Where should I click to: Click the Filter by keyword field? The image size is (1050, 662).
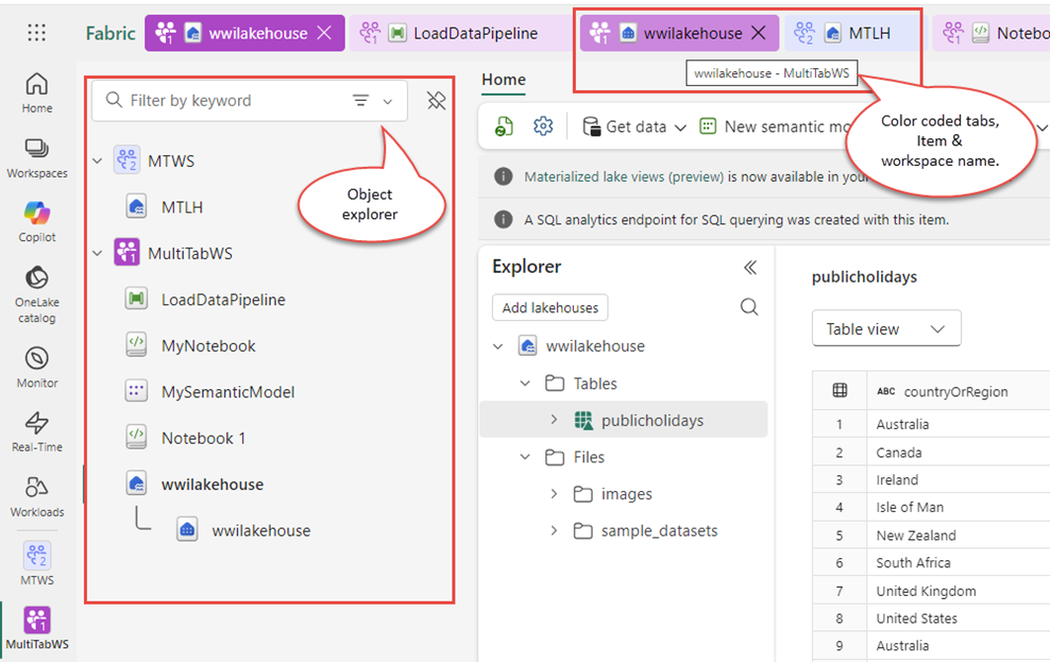click(227, 101)
